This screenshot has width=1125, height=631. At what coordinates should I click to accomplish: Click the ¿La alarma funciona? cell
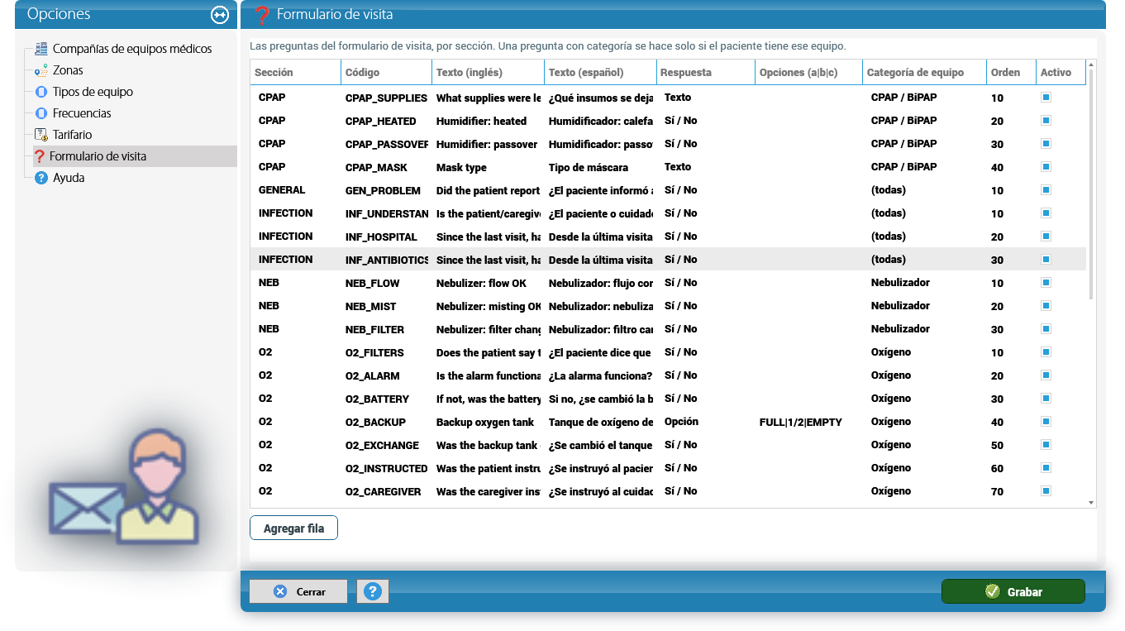pyautogui.click(x=601, y=375)
